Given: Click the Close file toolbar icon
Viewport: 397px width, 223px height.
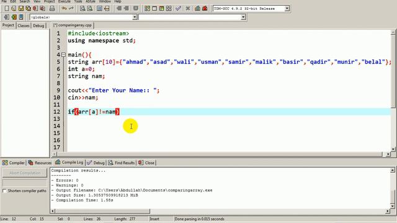Looking at the screenshot, I should [x=35, y=8].
